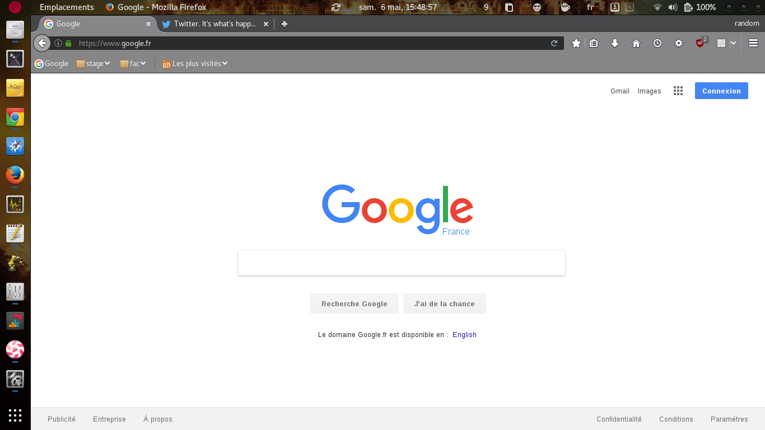Image resolution: width=765 pixels, height=430 pixels.
Task: Expand the "fac" bookmarks folder
Action: click(133, 64)
